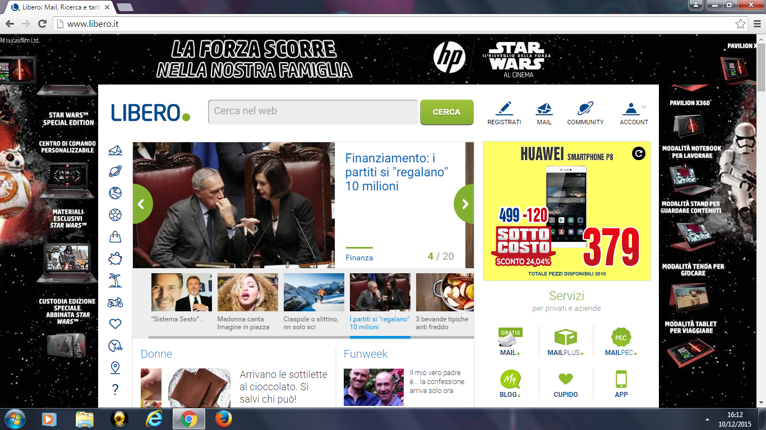766x430 pixels.
Task: Click the heart icon in left sidebar
Action: coord(115,324)
